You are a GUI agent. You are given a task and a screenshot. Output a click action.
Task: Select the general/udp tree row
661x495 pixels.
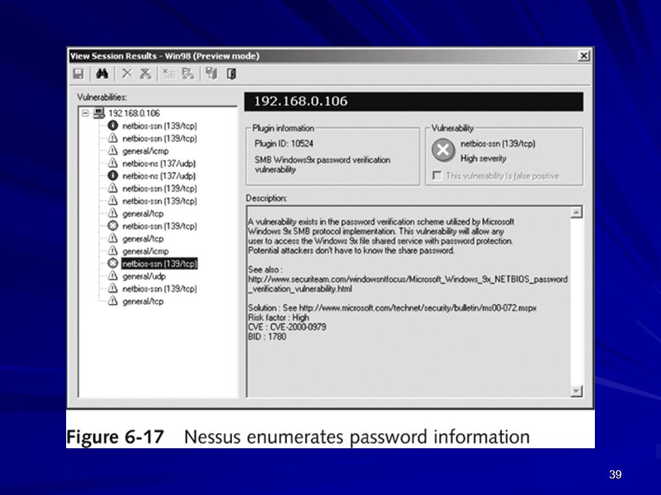(144, 276)
